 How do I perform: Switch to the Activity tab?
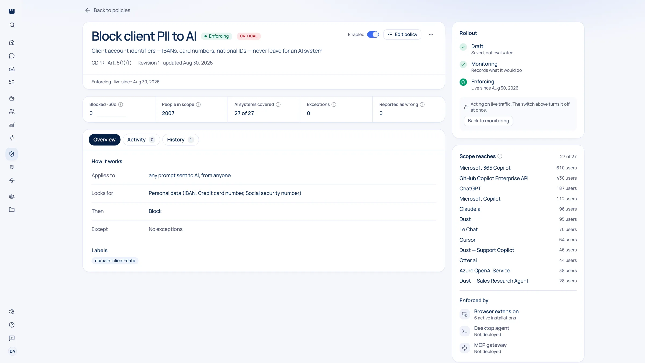(141, 140)
